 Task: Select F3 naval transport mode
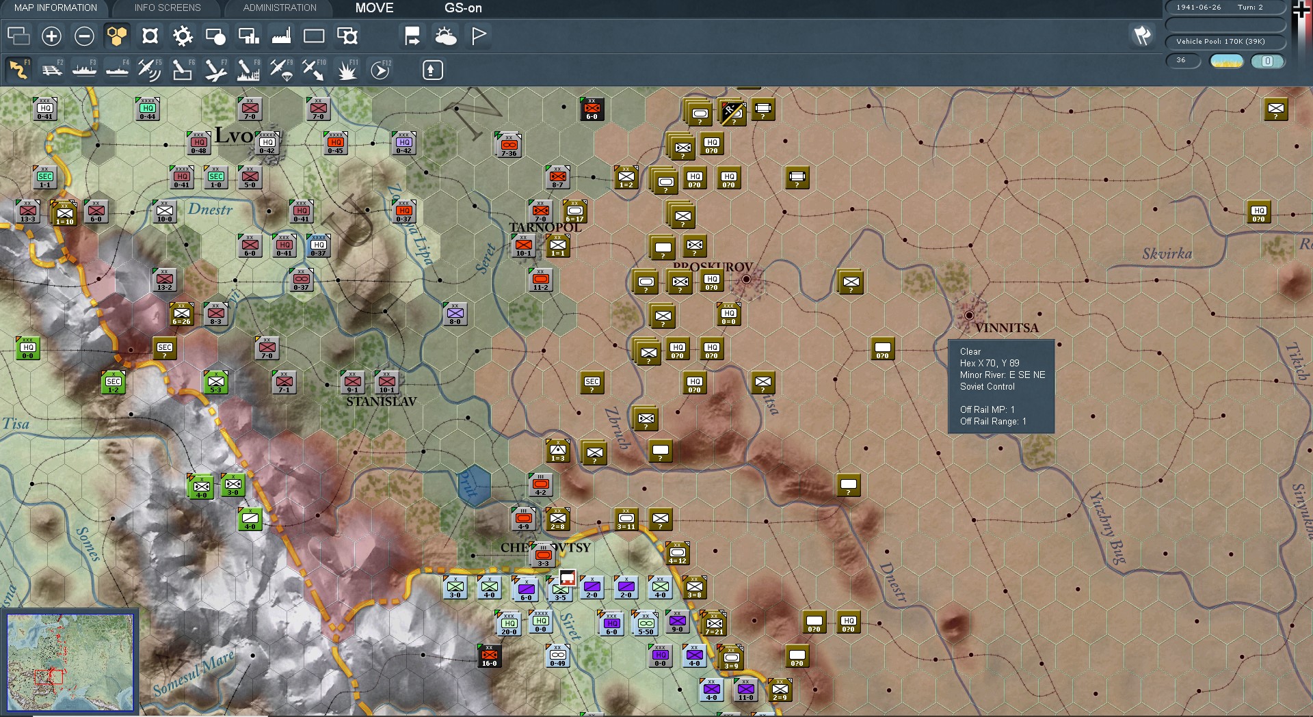pos(84,70)
